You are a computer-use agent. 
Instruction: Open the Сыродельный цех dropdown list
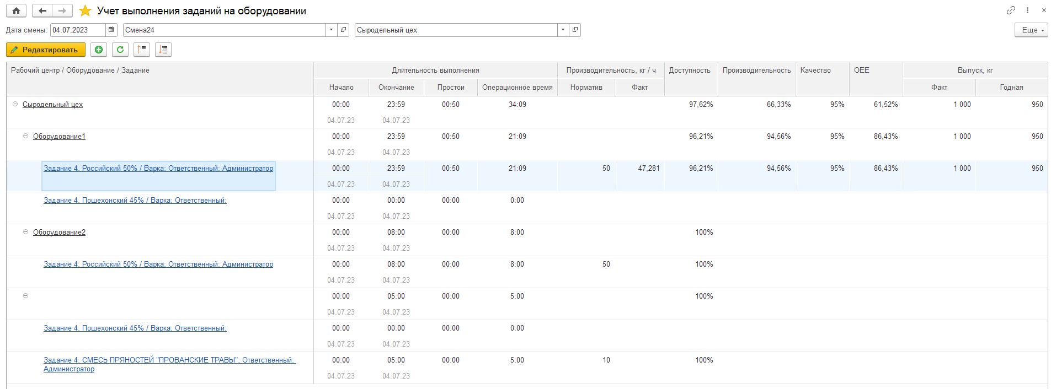[x=563, y=30]
